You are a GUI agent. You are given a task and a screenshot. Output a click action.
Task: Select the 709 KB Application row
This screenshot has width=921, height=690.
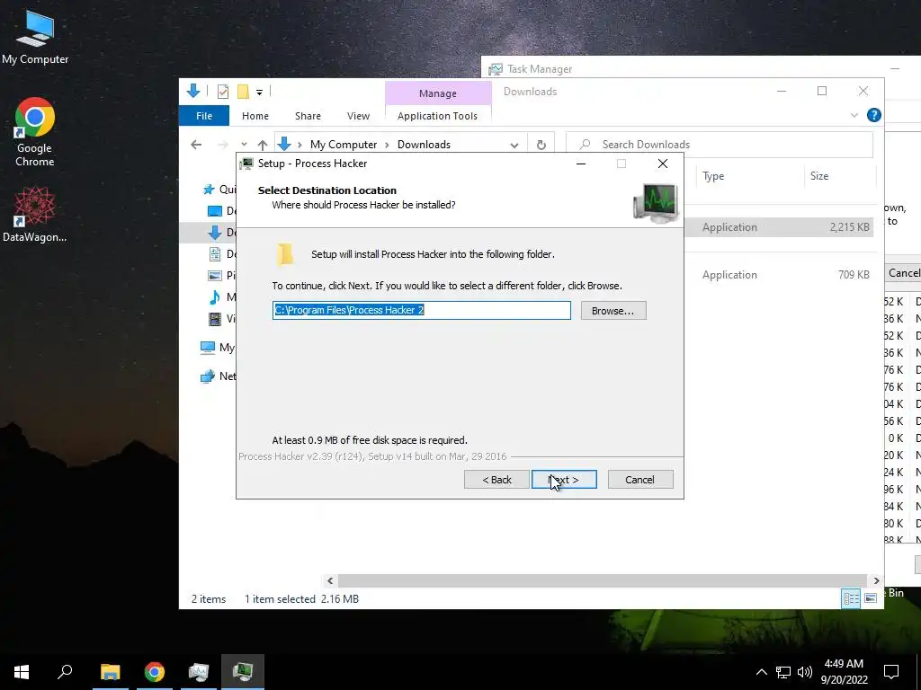coord(779,275)
